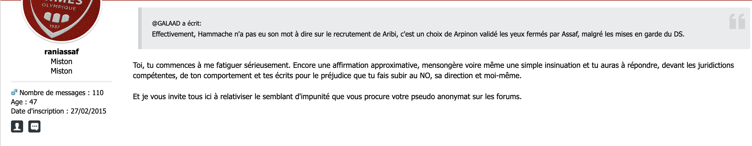Screen dimensions: 752x146
Task: Click the "Age : 47" line
Action: 24,102
